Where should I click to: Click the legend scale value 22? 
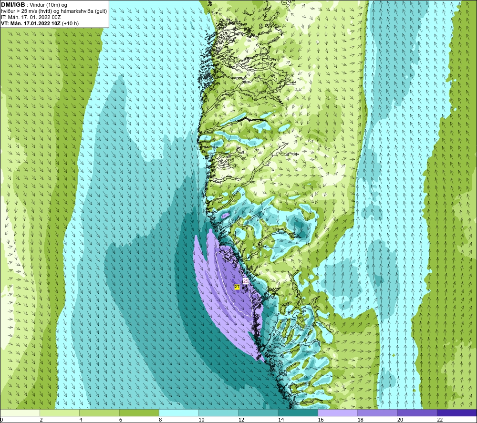(x=440, y=420)
